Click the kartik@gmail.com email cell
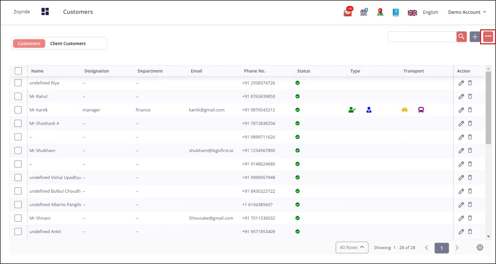This screenshot has width=496, height=264. [x=207, y=110]
